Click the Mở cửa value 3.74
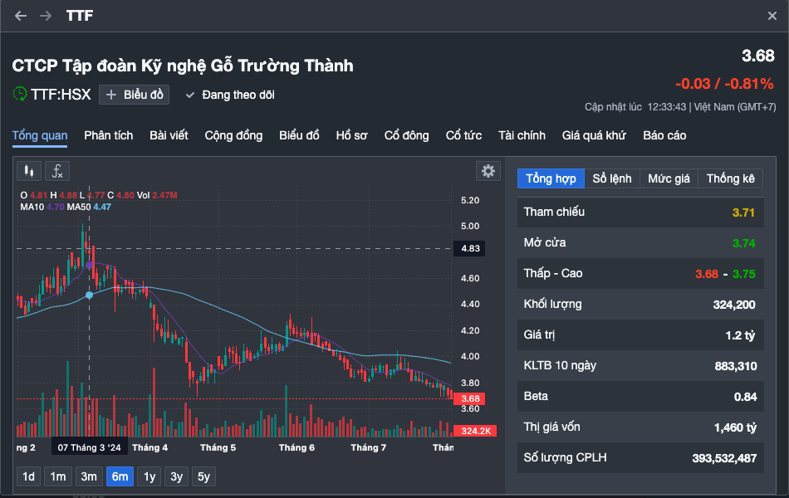Screen dimensions: 789x498 [x=743, y=243]
